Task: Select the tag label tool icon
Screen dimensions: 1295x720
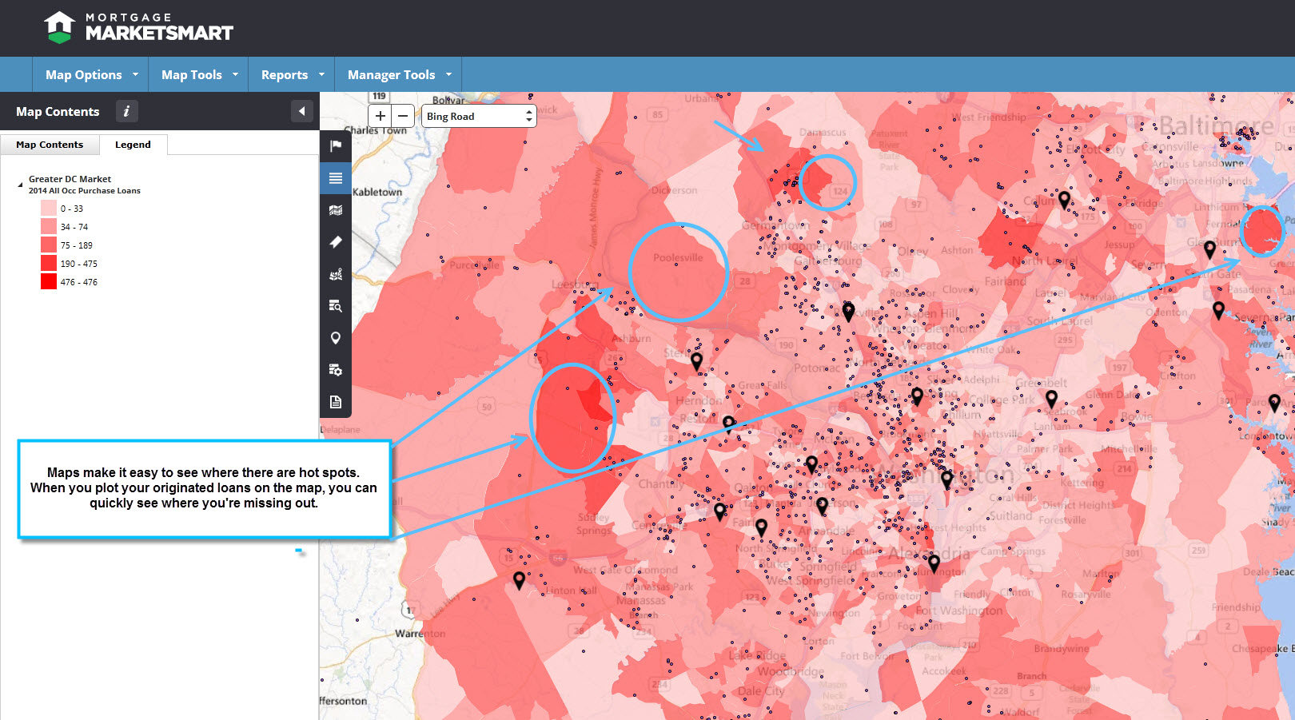Action: click(x=336, y=242)
